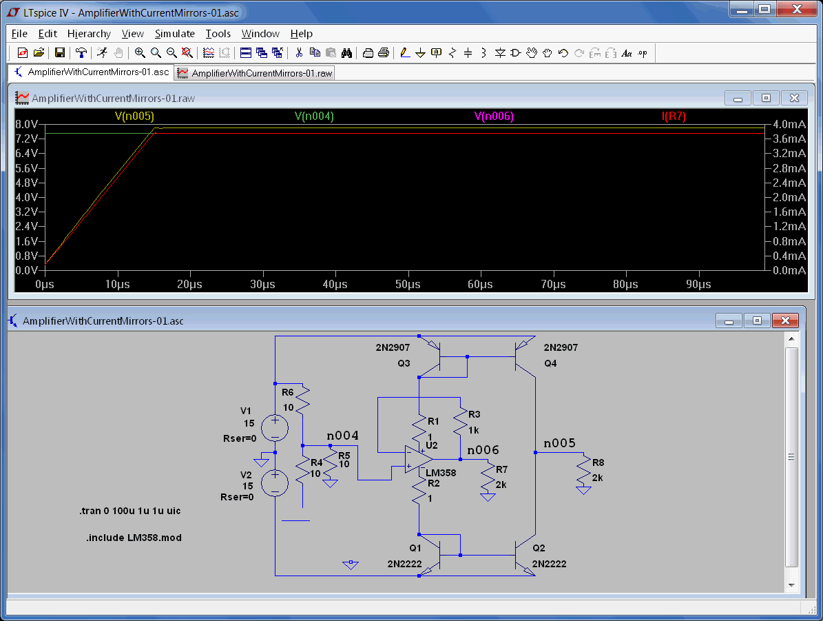Click the Find binoculars icon

pos(346,53)
